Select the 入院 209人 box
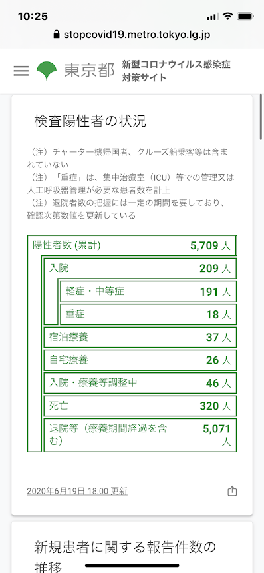The height and width of the screenshot is (573, 264). point(140,269)
